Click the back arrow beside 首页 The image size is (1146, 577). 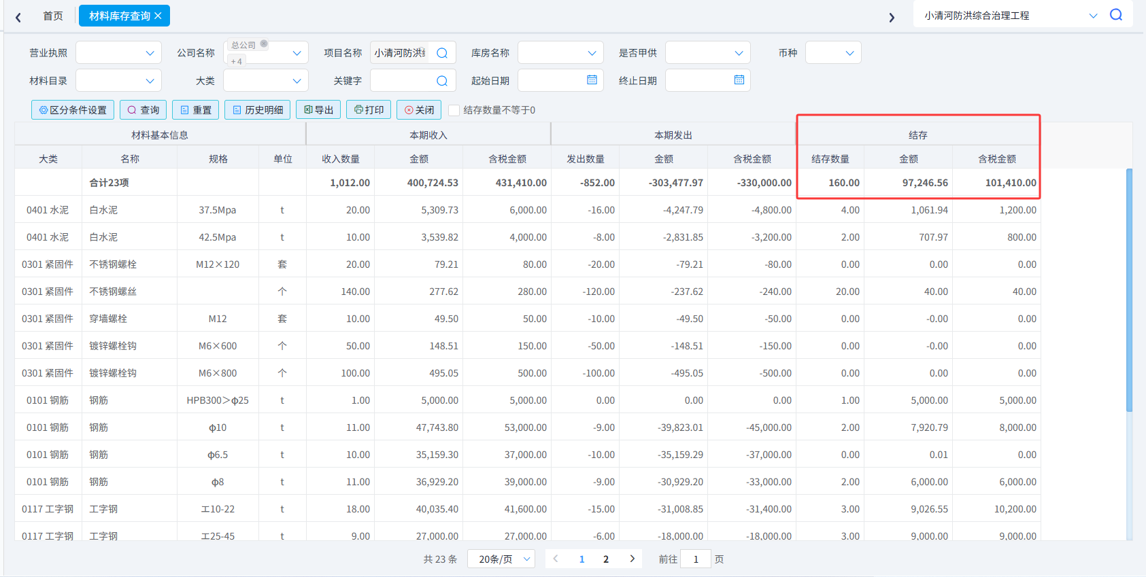click(x=18, y=17)
